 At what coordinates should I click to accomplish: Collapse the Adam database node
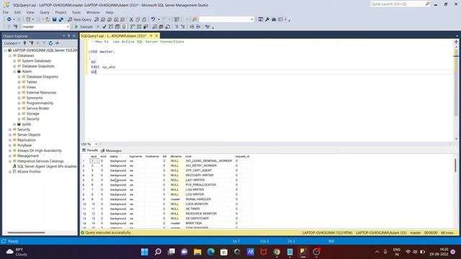(14, 71)
